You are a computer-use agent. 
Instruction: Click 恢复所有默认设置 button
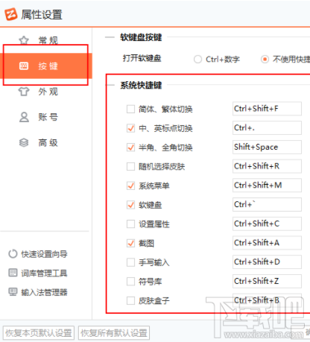114,333
